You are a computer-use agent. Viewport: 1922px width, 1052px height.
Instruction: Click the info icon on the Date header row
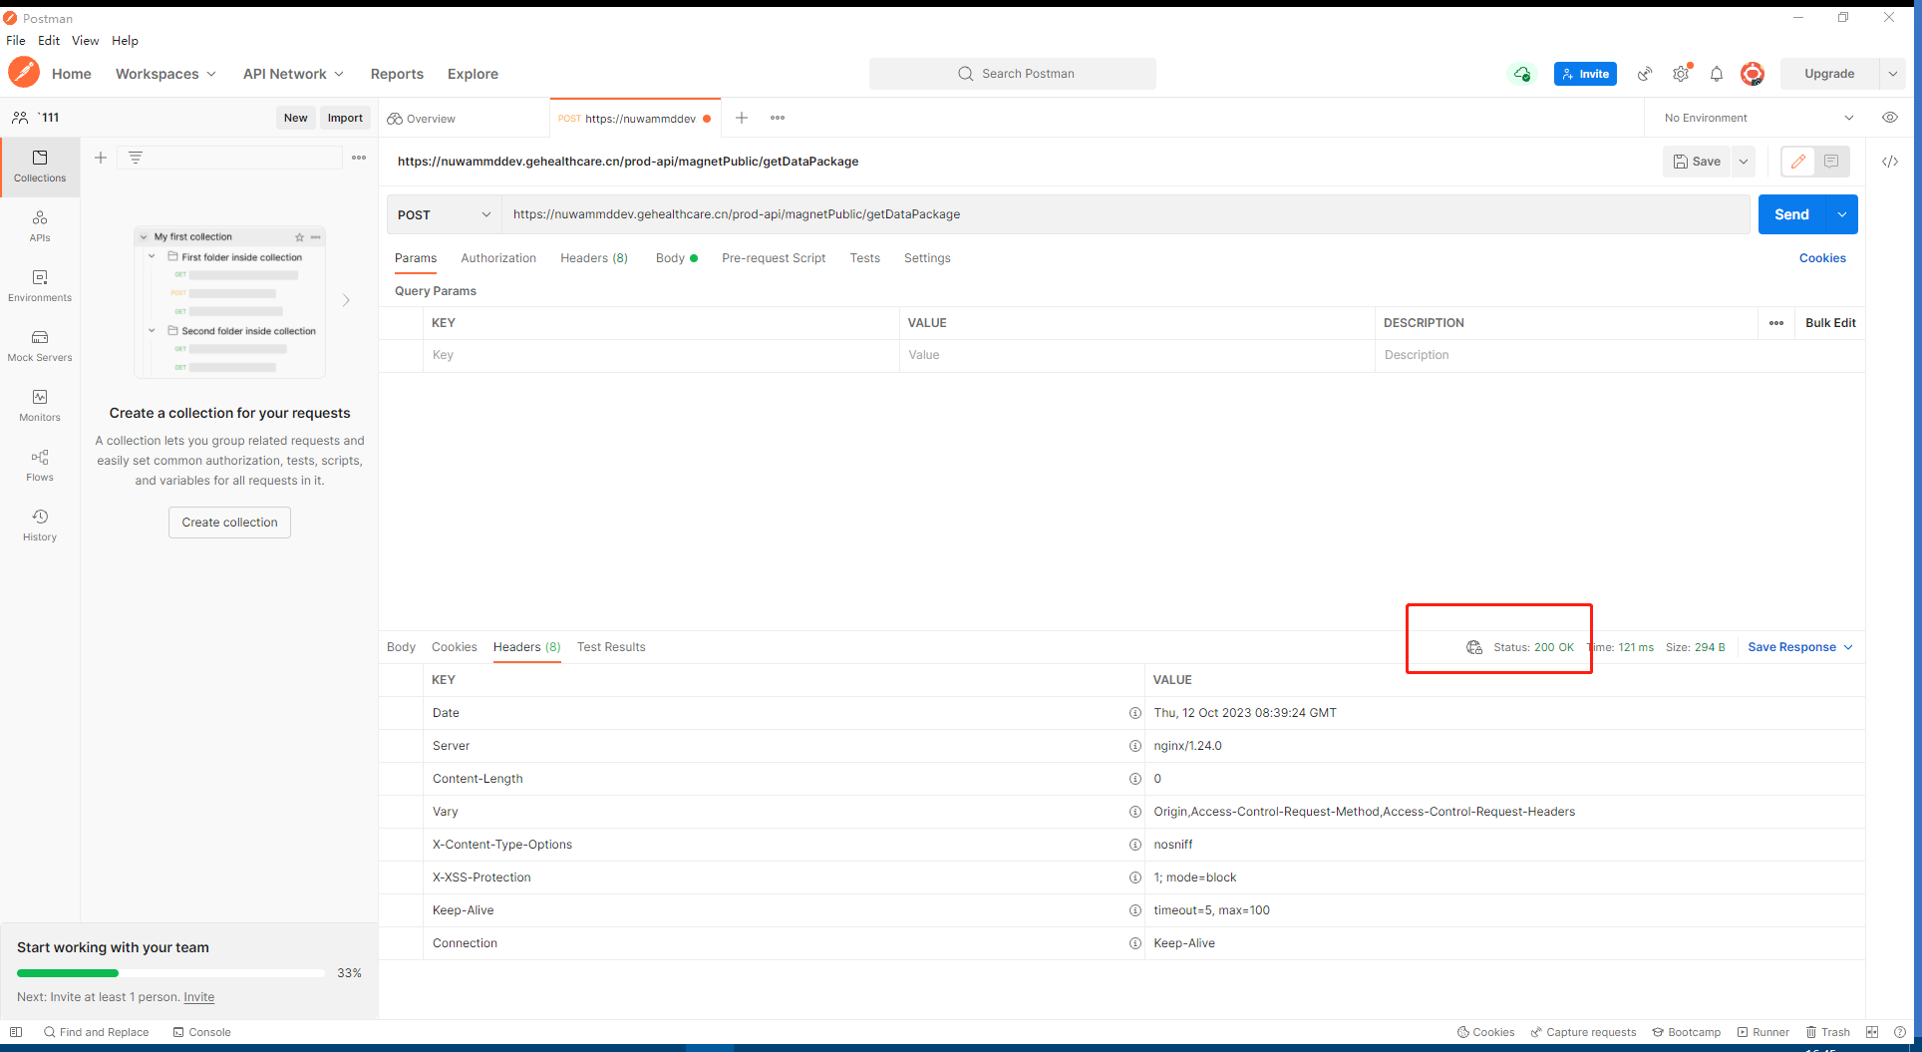pos(1134,713)
